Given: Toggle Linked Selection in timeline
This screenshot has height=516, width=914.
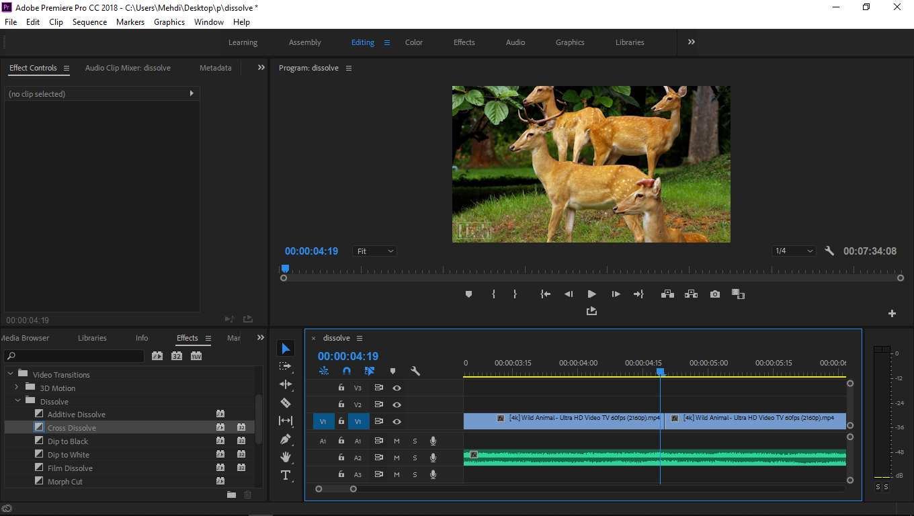Looking at the screenshot, I should click(x=370, y=371).
